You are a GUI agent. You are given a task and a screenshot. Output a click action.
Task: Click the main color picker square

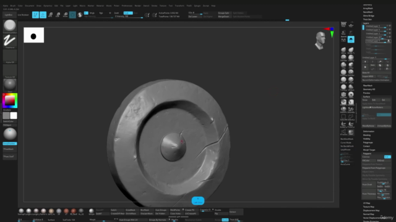[x=10, y=101]
